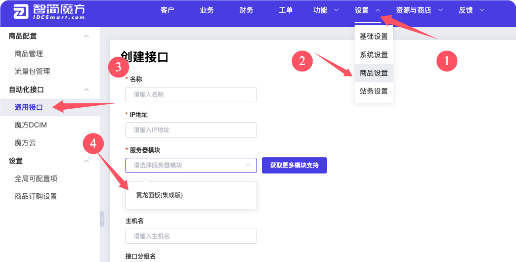This screenshot has height=262, width=516.
Task: Collapse the 自动化接口 sidebar section
Action: click(87, 90)
